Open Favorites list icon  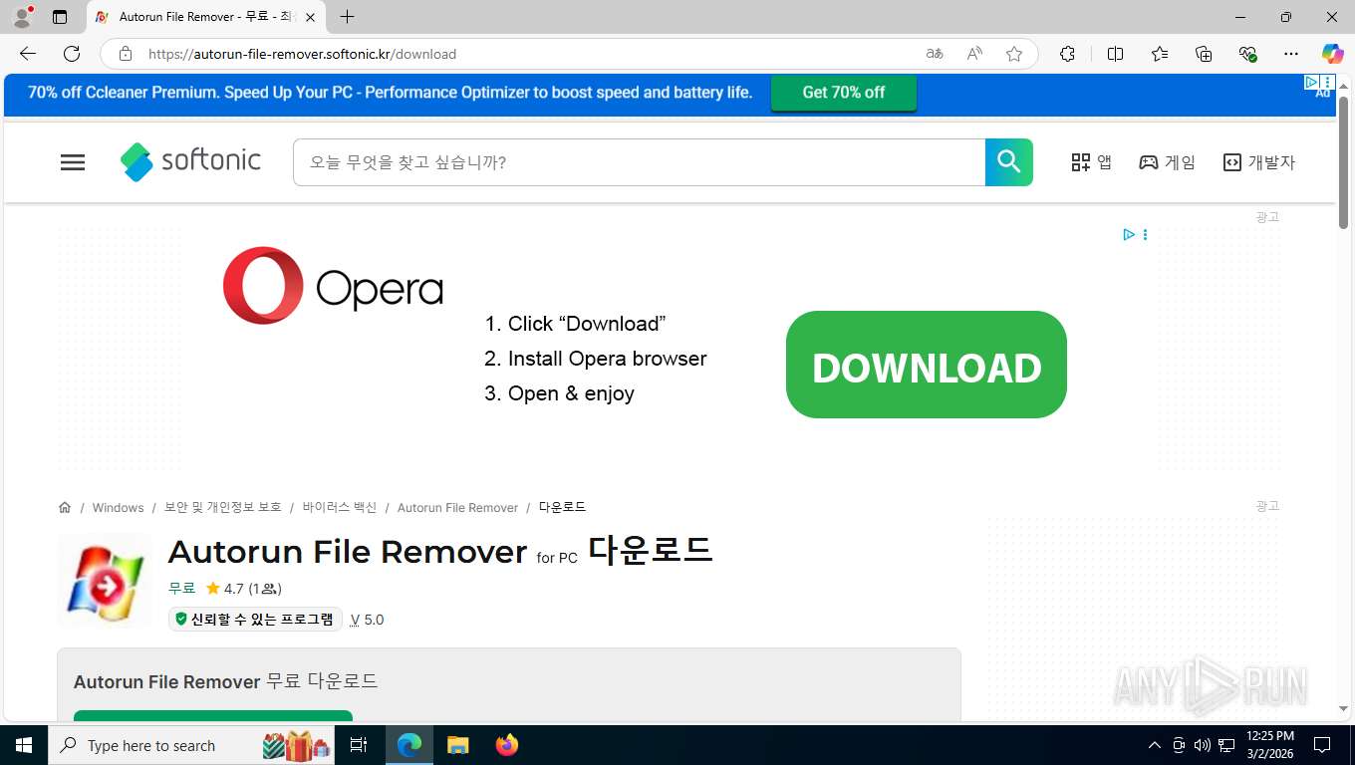tap(1160, 54)
